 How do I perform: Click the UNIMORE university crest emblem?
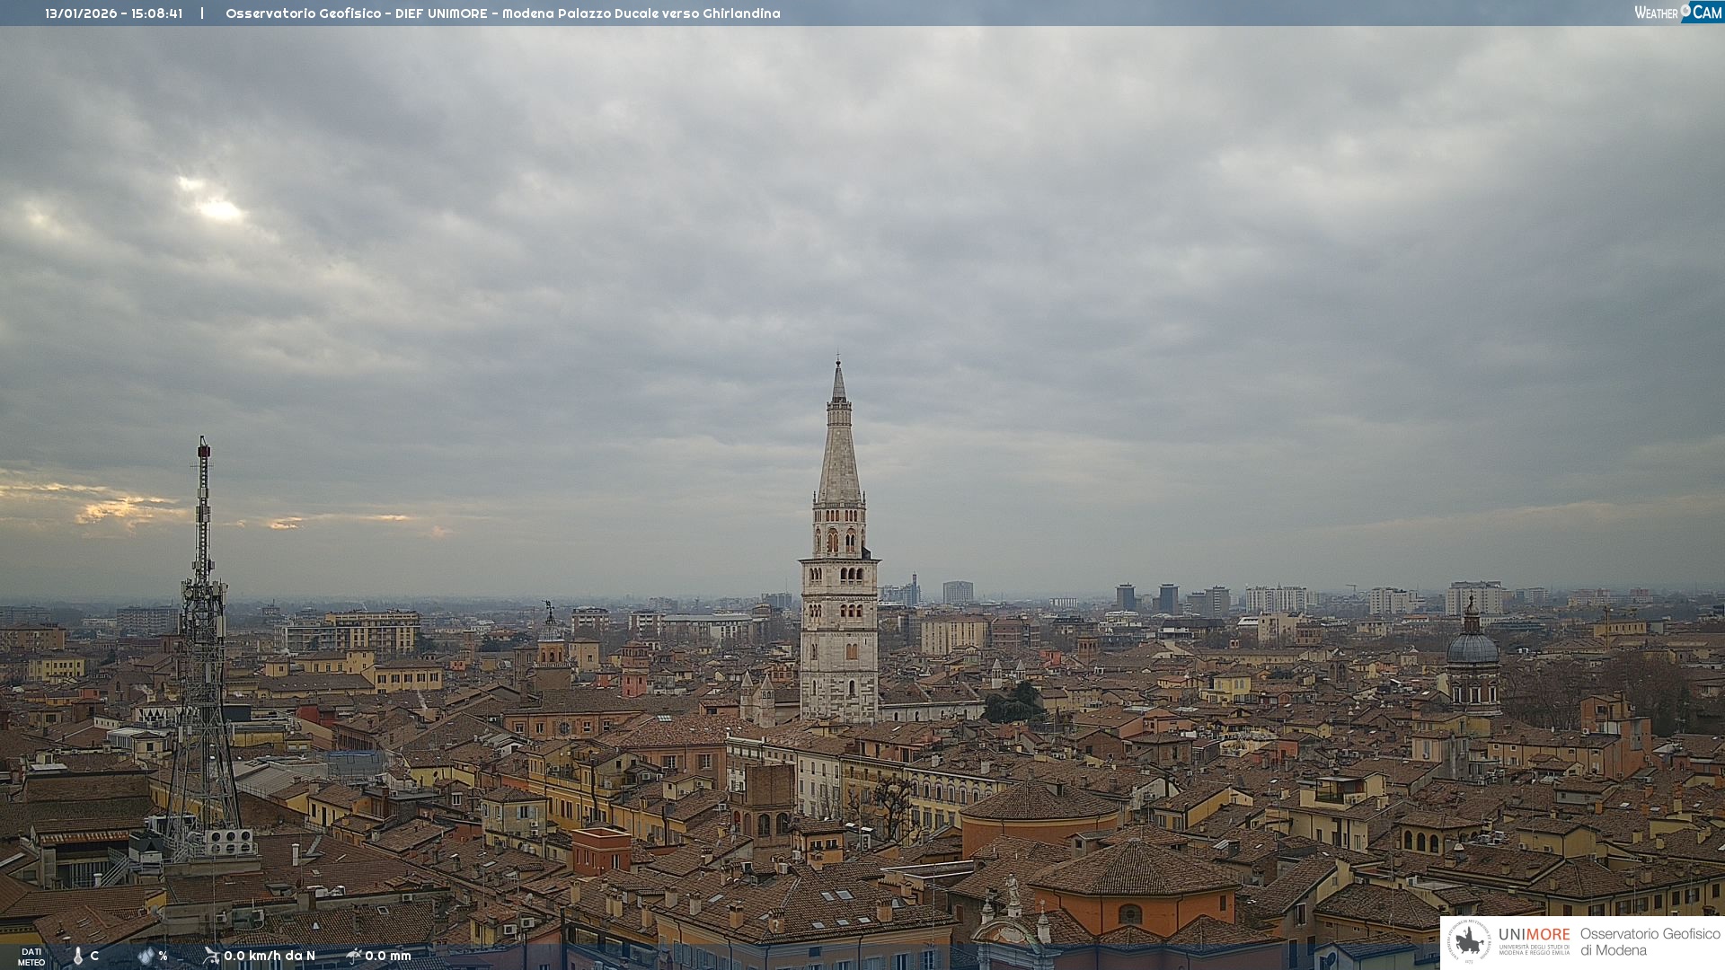(1469, 941)
